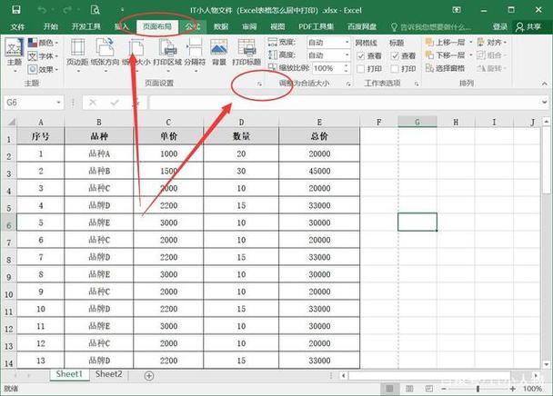Add a new sheet with plus icon
553x396 pixels.
[149, 376]
